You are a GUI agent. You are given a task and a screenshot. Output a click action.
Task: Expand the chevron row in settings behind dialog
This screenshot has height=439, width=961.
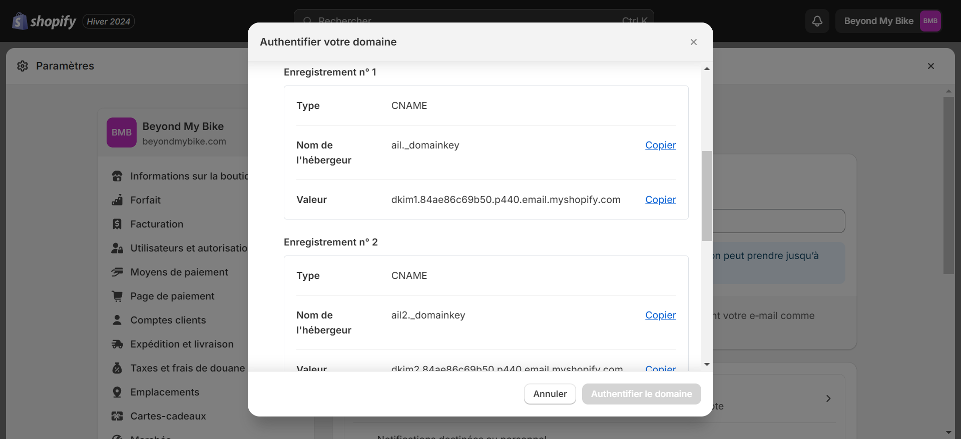click(x=828, y=398)
